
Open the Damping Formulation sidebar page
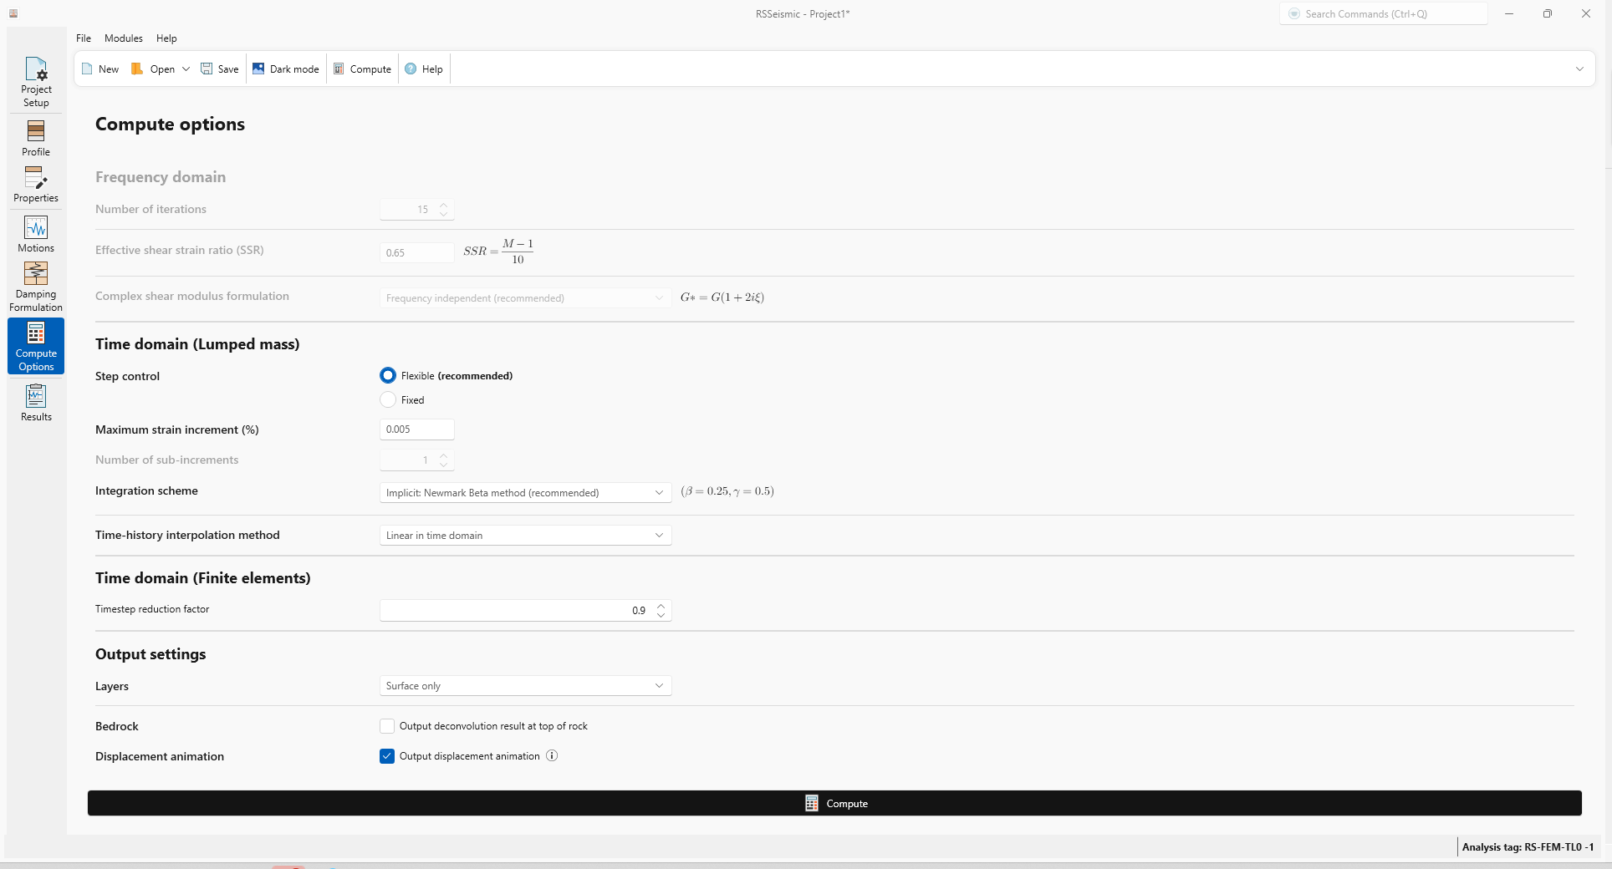[x=36, y=287]
